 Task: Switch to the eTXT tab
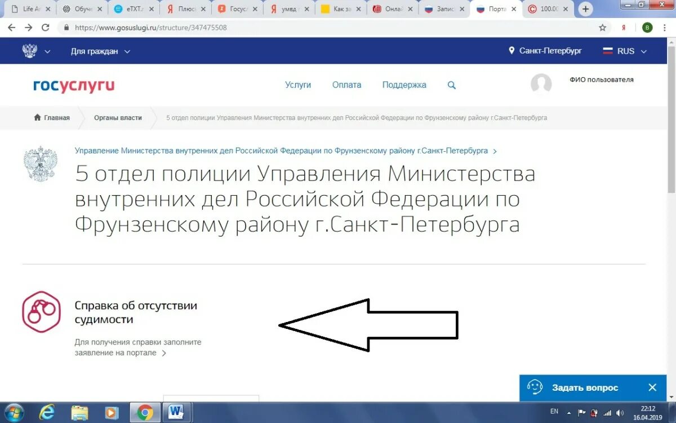[x=134, y=9]
